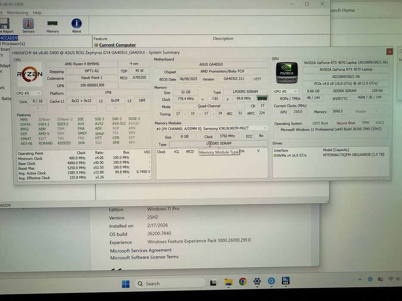Select the Processor(s) tree item
Image resolution: width=402 pixels, height=301 pixels.
click(13, 43)
